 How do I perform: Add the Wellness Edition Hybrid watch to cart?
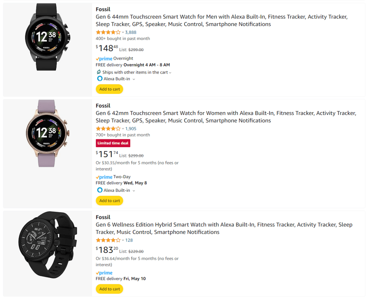[109, 289]
